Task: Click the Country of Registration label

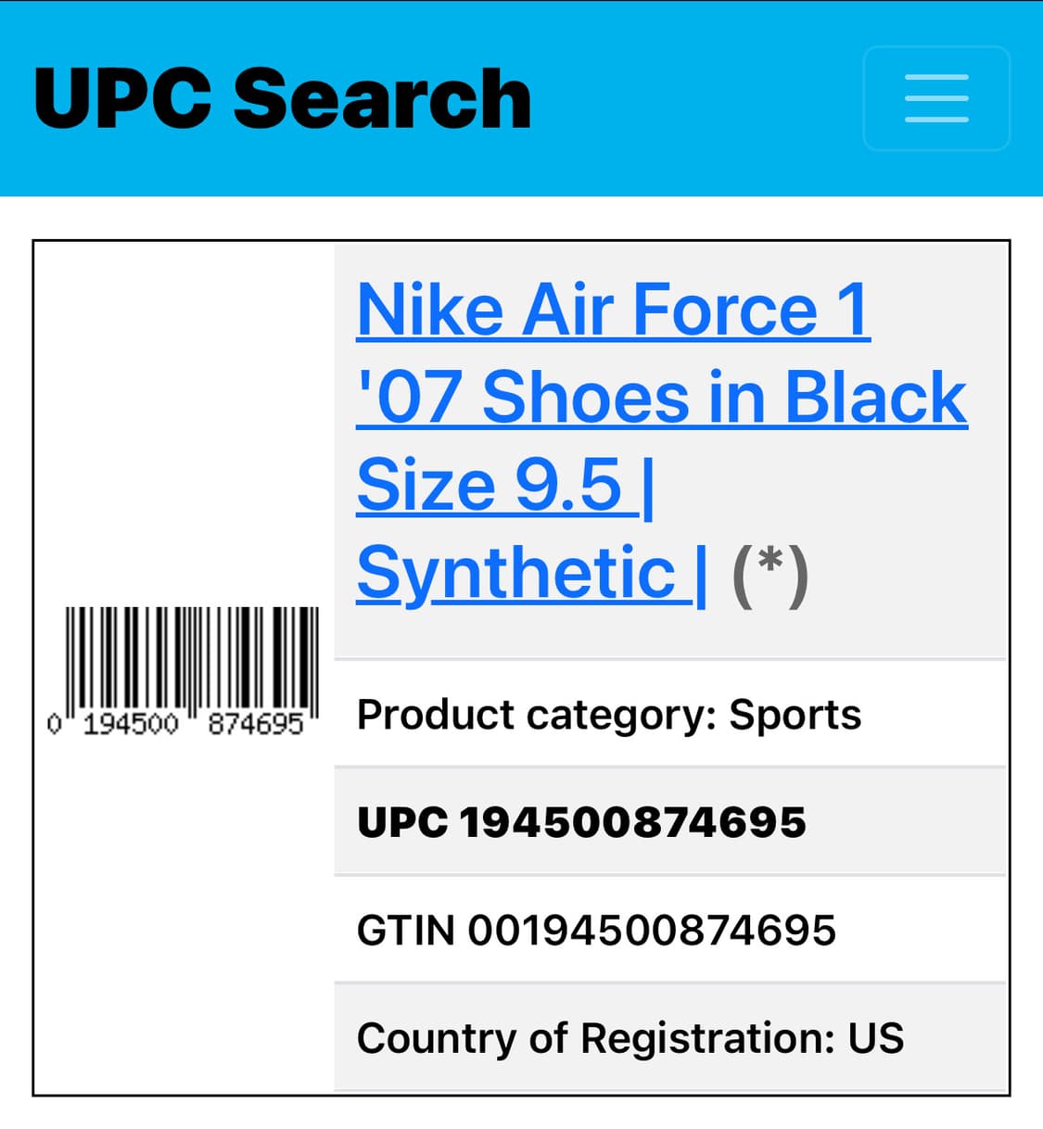Action: [595, 1038]
